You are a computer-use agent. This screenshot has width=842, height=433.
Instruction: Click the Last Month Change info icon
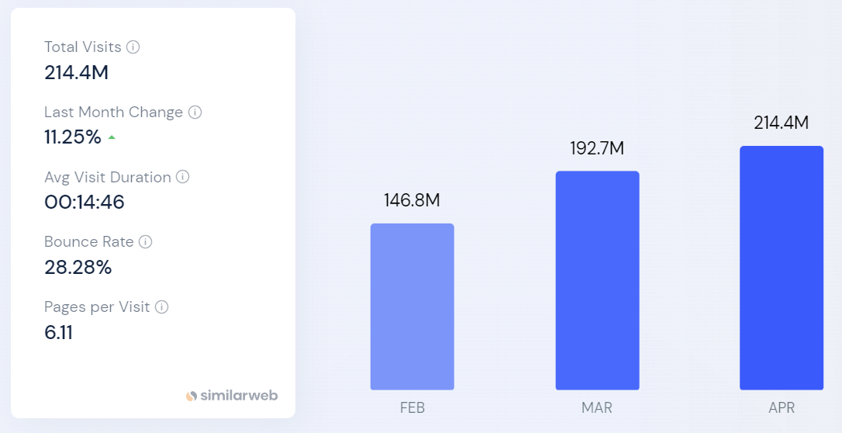tap(195, 113)
